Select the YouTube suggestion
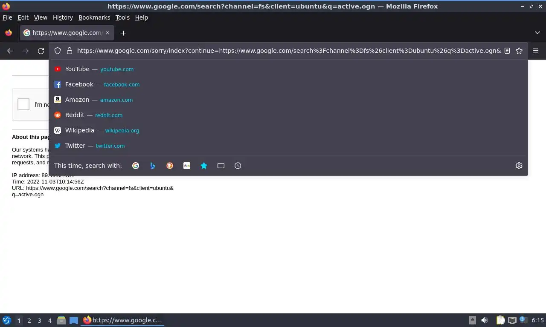The height and width of the screenshot is (327, 546). click(288, 69)
